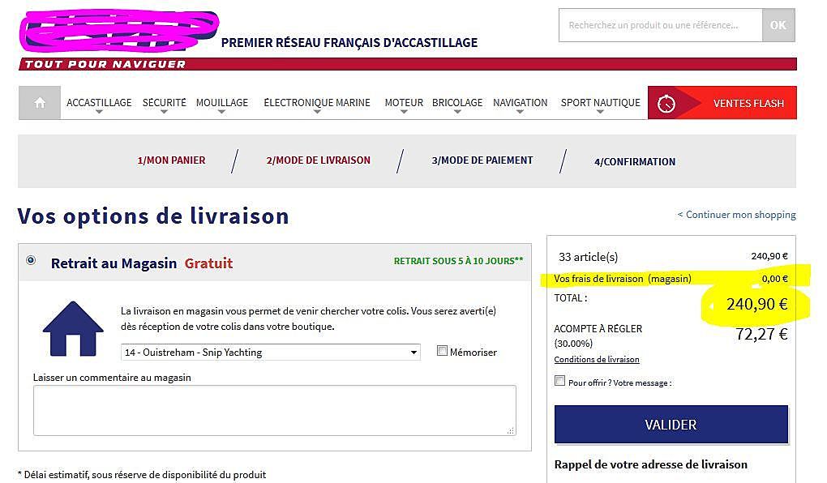This screenshot has height=483, width=827.
Task: Click the home icon in navigation bar
Action: pos(40,103)
